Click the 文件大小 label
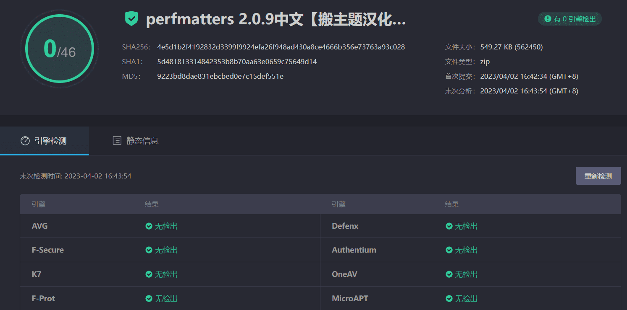 tap(461, 47)
